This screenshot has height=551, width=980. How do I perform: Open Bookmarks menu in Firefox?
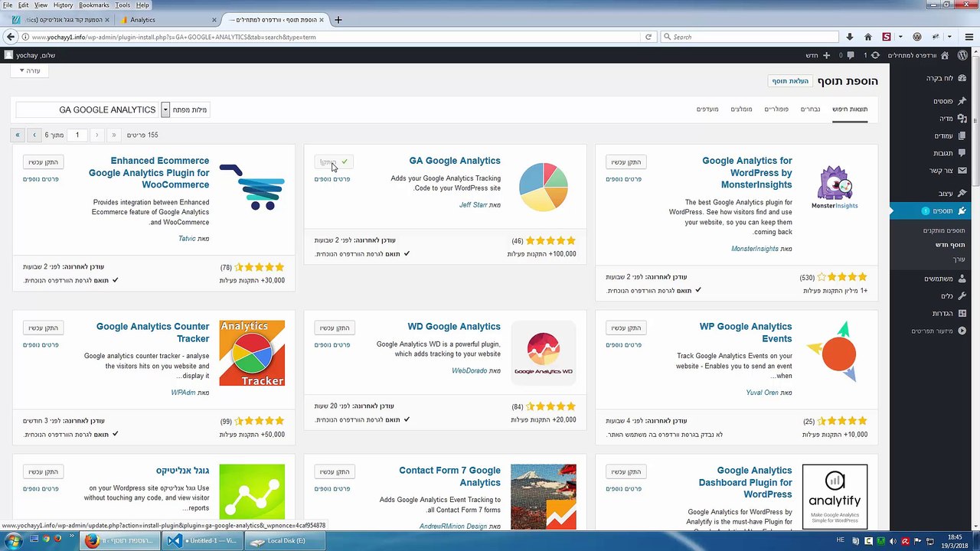click(94, 5)
